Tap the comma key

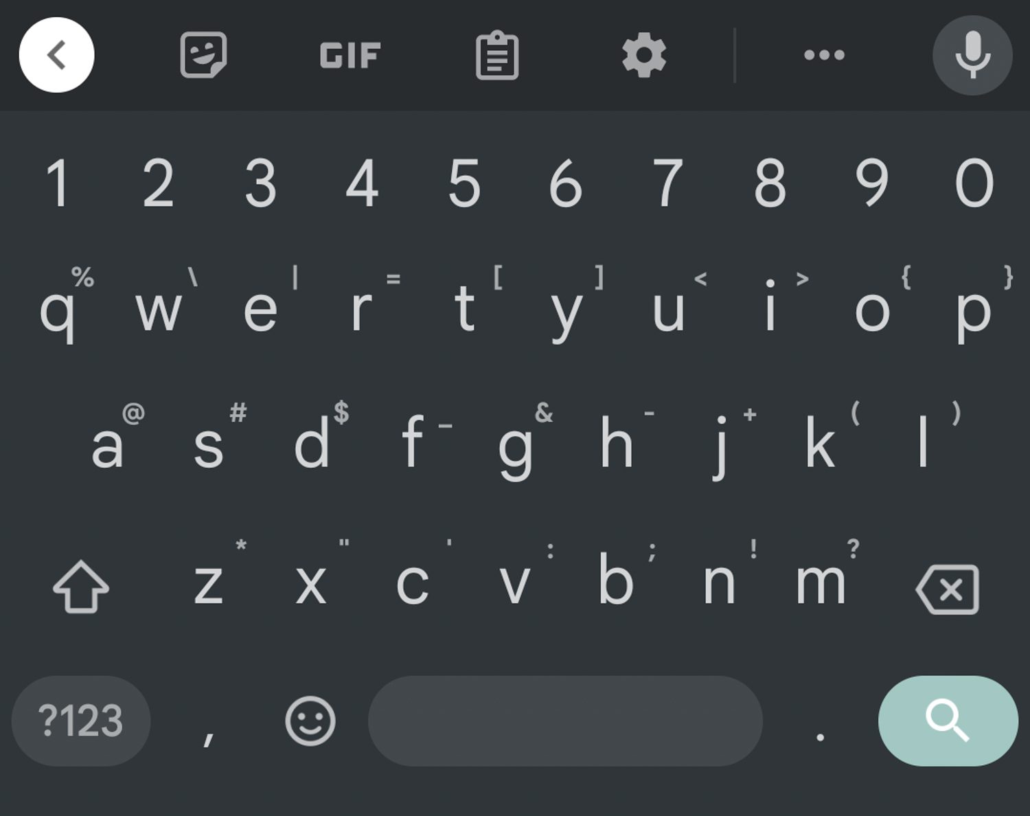(209, 721)
